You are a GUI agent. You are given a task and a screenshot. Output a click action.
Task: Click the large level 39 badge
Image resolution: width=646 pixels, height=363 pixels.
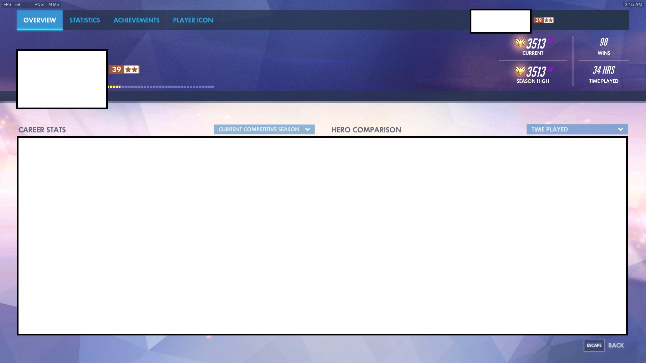[124, 70]
